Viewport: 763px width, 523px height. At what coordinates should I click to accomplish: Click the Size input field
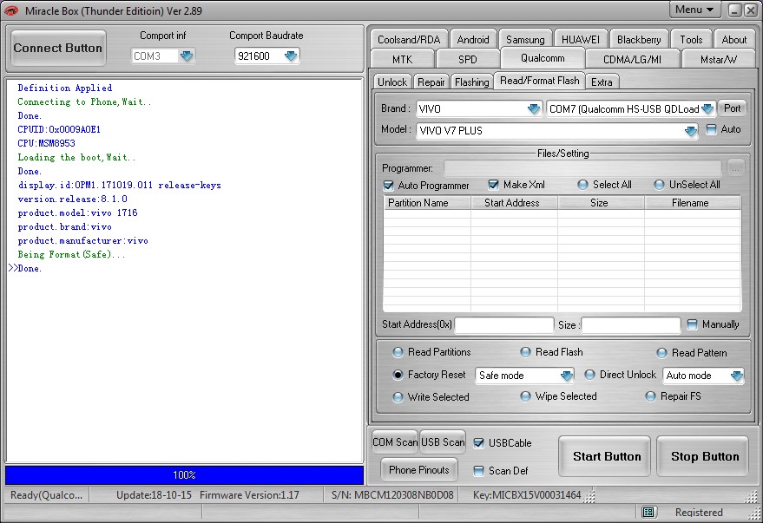pos(631,324)
